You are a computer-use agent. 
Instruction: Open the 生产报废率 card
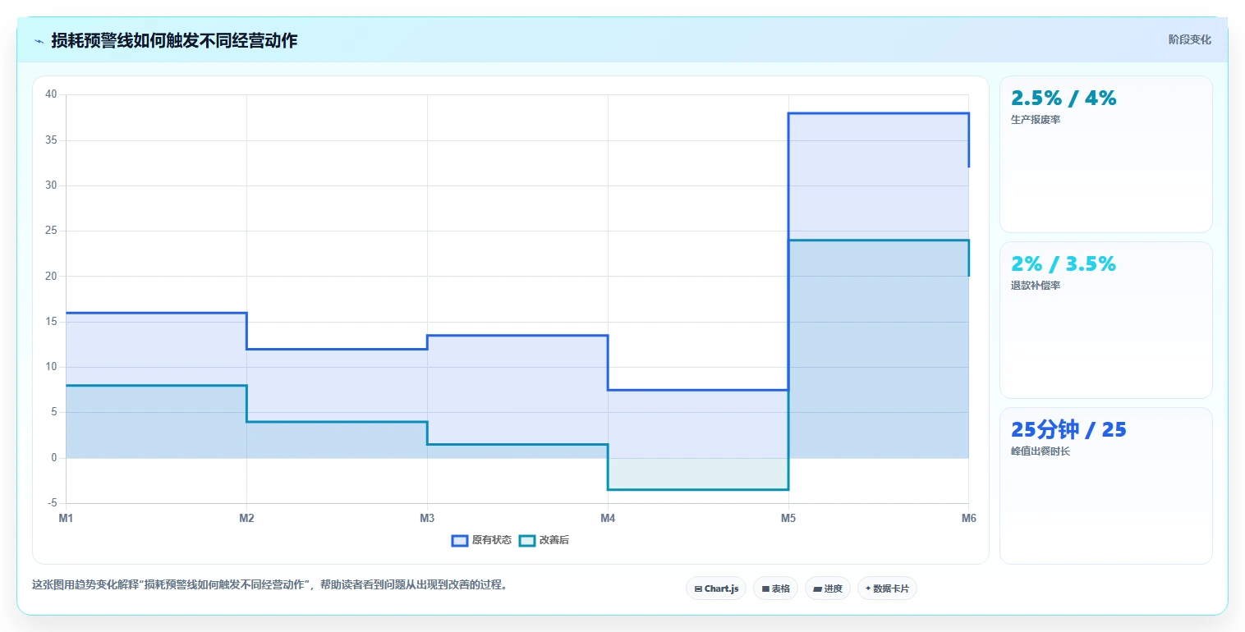click(x=1105, y=154)
